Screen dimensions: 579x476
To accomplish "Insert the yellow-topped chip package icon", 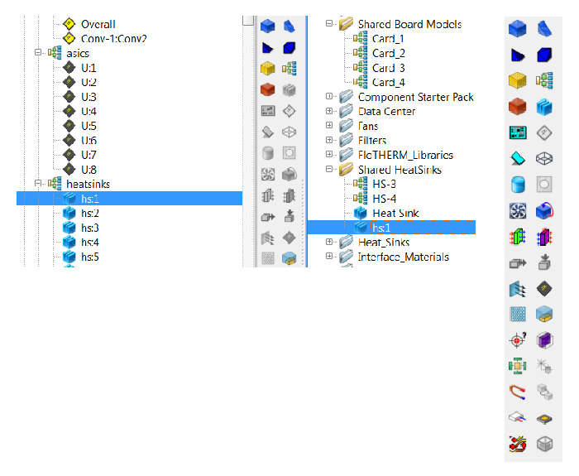I will click(x=544, y=418).
